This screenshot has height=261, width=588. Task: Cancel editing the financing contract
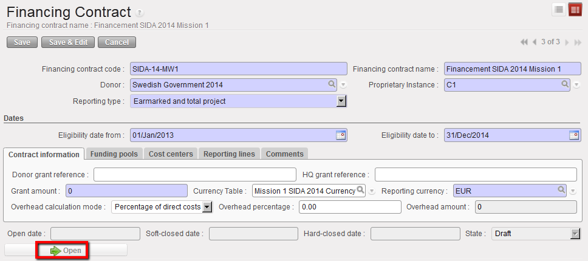click(117, 42)
